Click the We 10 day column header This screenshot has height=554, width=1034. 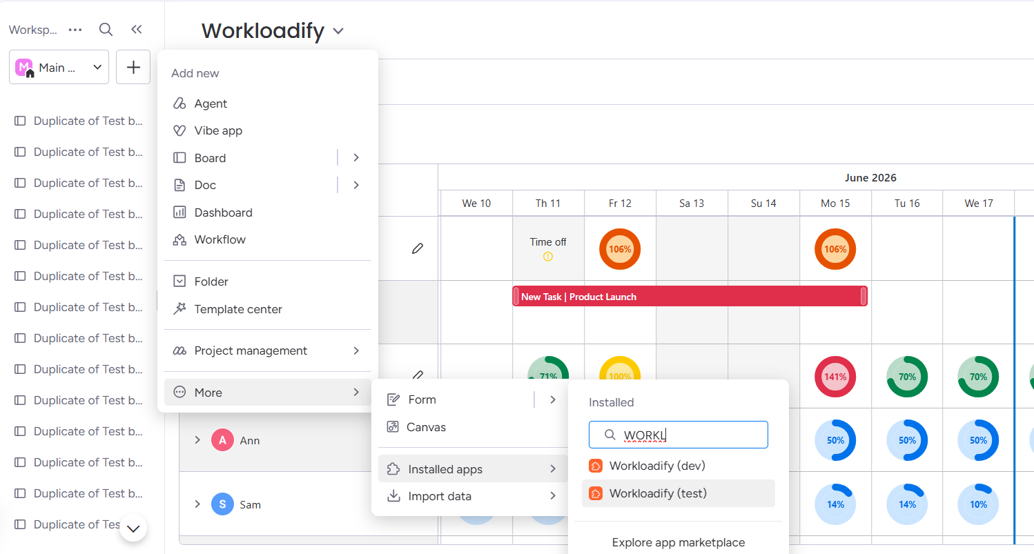pyautogui.click(x=476, y=203)
